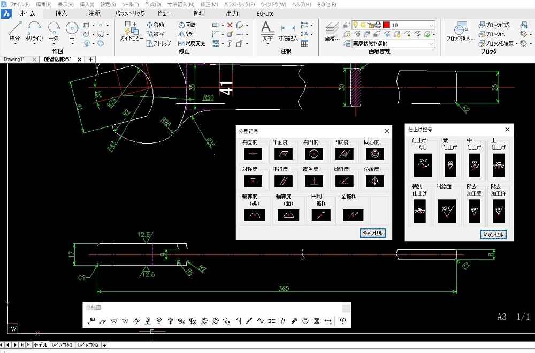This screenshot has height=353, width=535.
Task: Click the 寸法記入 dimension tool icon
Action: coord(288,28)
